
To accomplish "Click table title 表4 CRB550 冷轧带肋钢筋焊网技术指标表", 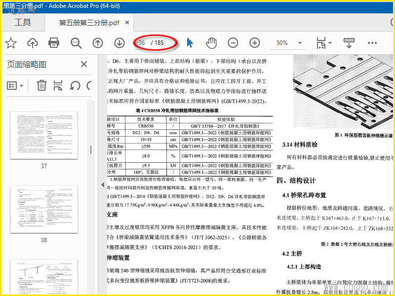I will pyautogui.click(x=177, y=111).
